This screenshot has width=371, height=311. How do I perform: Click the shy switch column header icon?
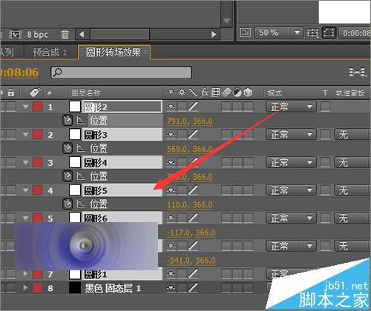click(171, 93)
